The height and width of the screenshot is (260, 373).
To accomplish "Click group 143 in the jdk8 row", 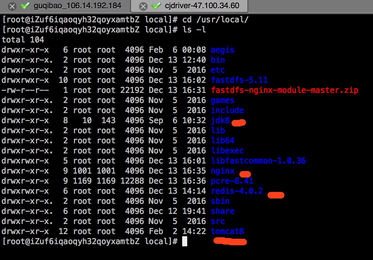I will (x=108, y=120).
